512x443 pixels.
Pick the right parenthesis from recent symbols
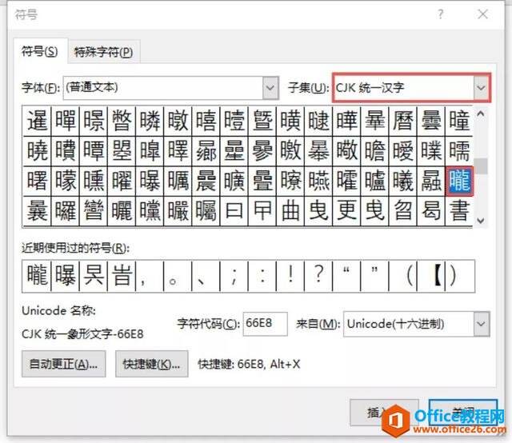coord(459,276)
